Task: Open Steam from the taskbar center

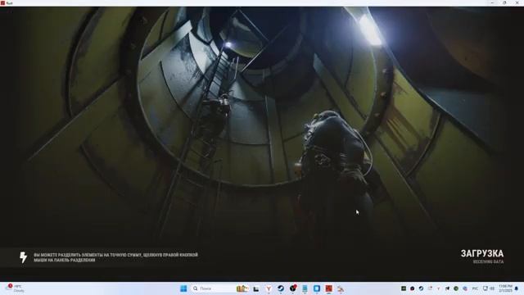Action: [x=281, y=288]
